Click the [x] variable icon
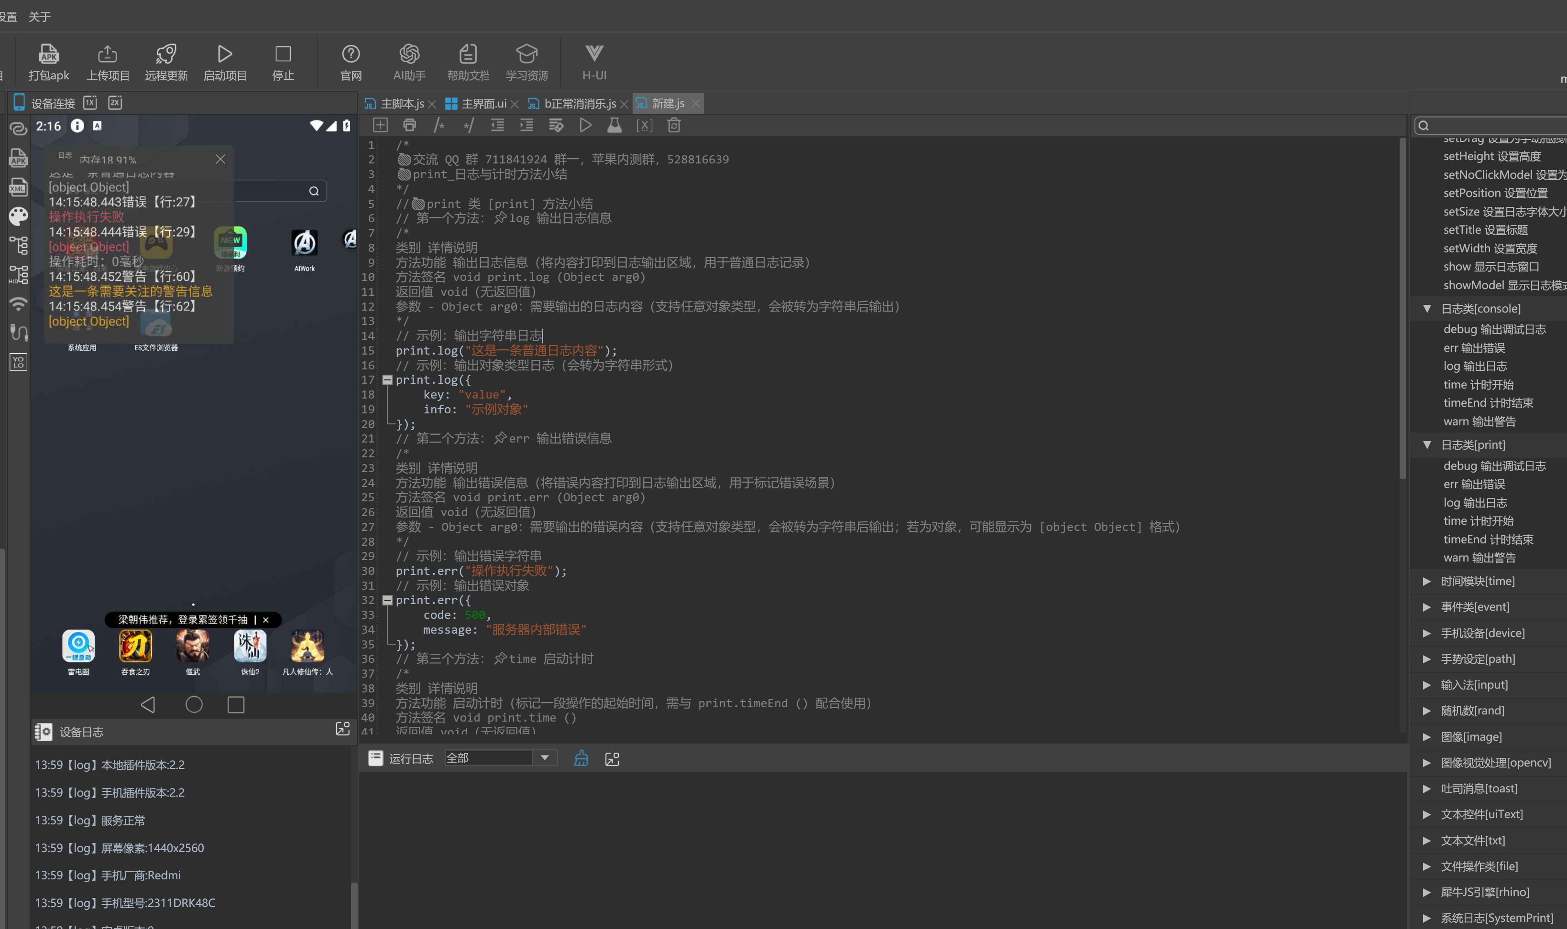1567x929 pixels. point(645,125)
